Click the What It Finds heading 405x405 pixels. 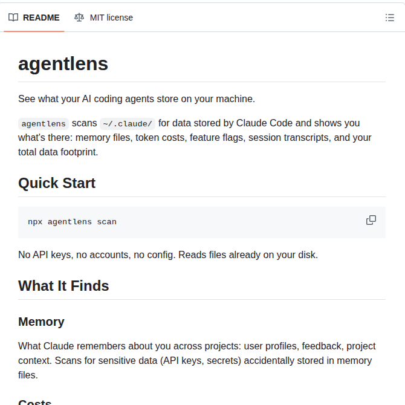click(x=63, y=286)
